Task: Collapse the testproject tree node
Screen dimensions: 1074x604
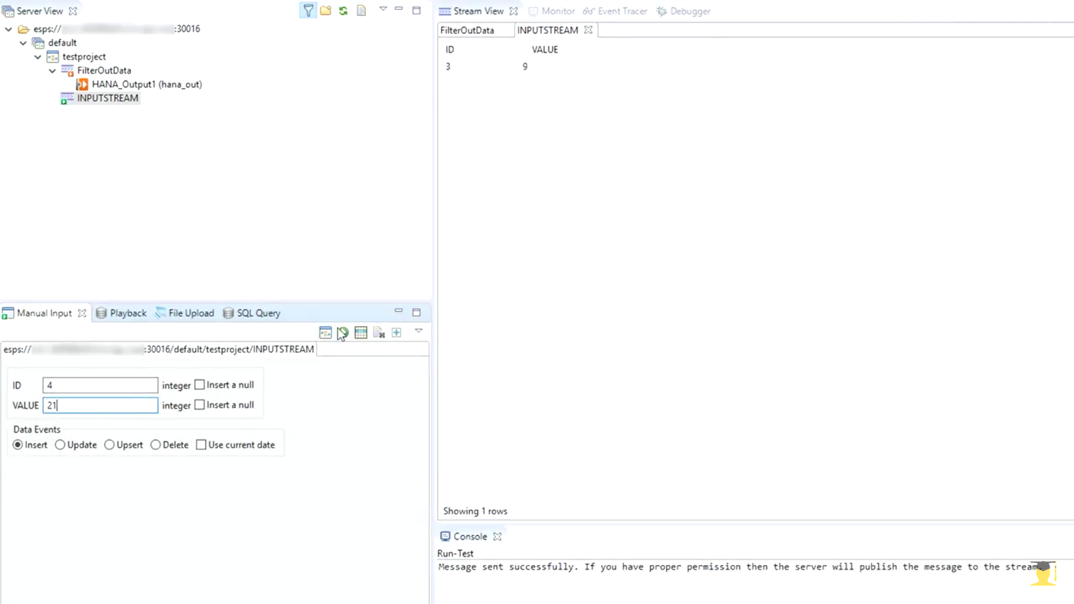Action: 37,57
